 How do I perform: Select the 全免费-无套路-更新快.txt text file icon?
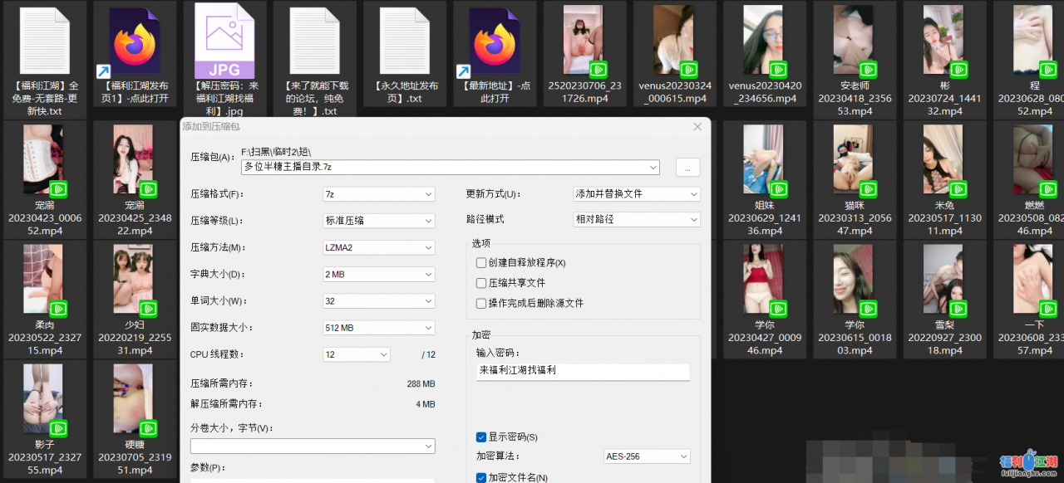pyautogui.click(x=44, y=41)
